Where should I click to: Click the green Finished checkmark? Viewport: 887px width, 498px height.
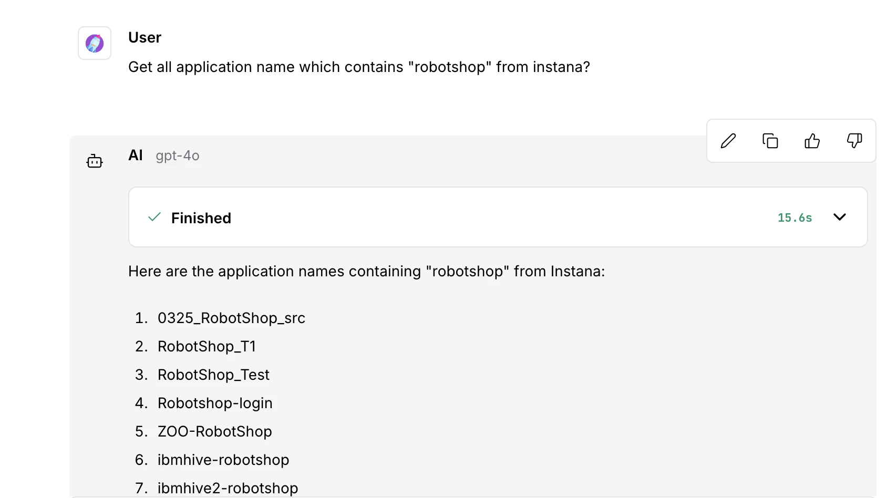coord(154,217)
